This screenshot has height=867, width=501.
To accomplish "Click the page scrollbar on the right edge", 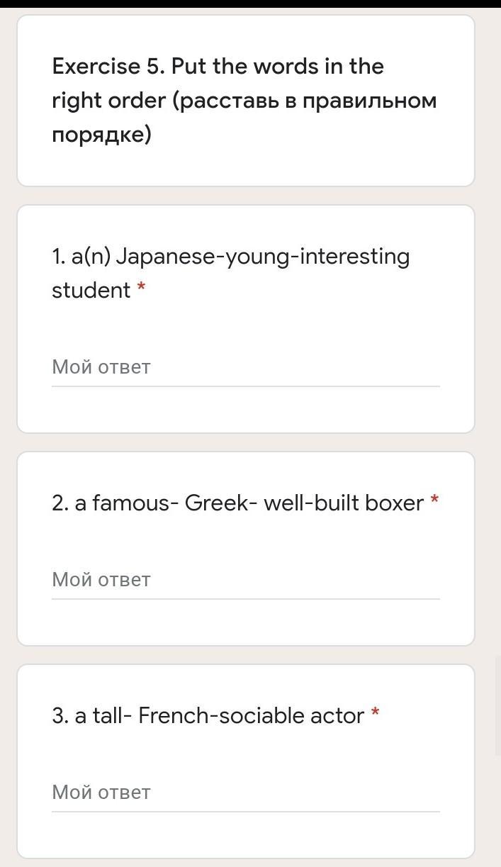I will (x=497, y=705).
